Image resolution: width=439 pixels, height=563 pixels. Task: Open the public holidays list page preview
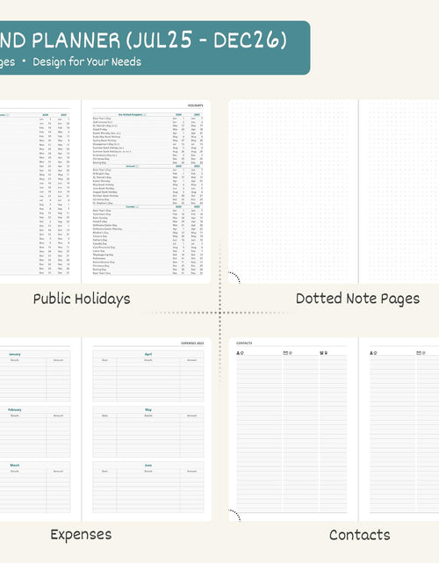point(147,191)
